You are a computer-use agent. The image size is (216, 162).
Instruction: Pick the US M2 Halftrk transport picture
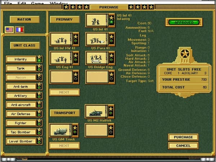96,112
